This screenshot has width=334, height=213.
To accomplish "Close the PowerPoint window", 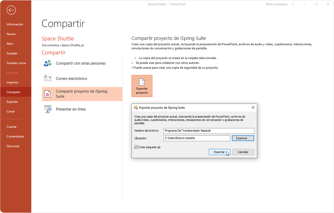I will 328,4.
